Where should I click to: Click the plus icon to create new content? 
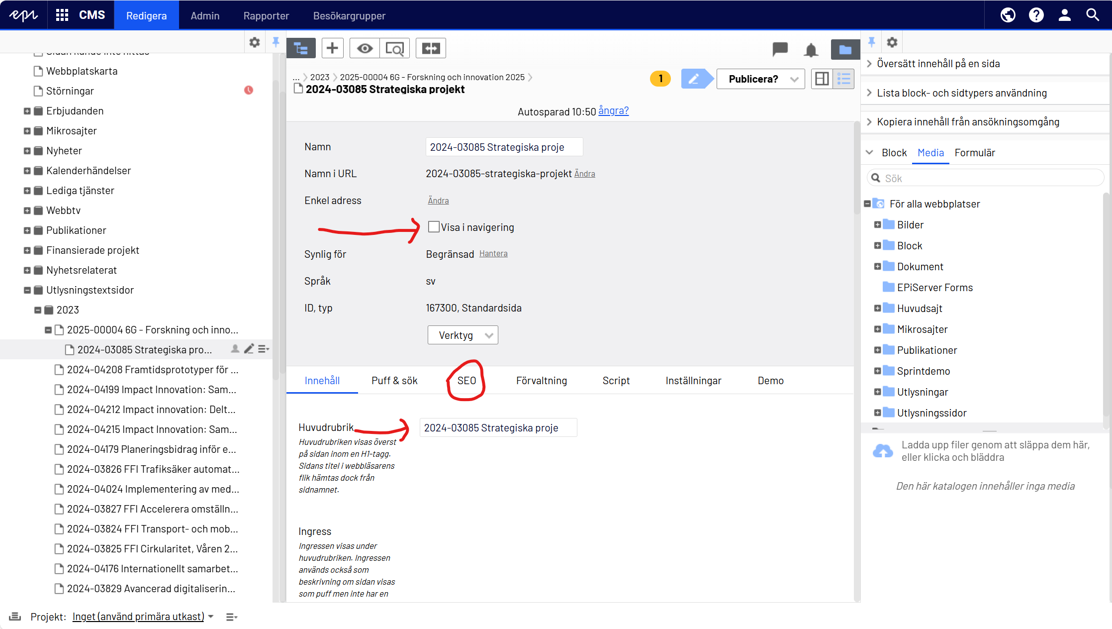point(332,48)
